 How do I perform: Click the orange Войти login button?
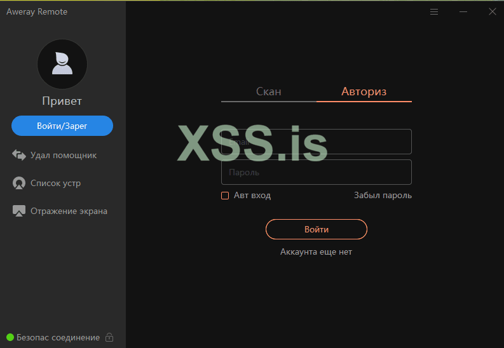tap(317, 229)
